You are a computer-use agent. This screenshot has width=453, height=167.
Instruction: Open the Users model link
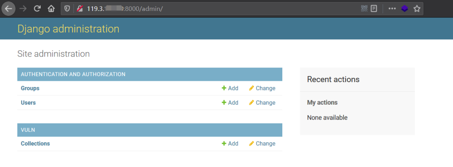coord(29,103)
